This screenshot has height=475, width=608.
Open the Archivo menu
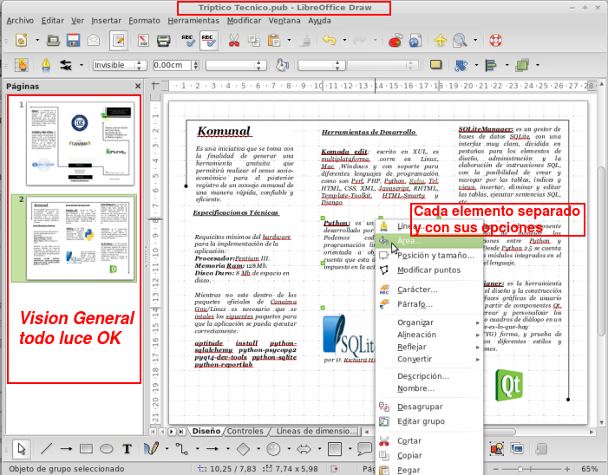20,21
